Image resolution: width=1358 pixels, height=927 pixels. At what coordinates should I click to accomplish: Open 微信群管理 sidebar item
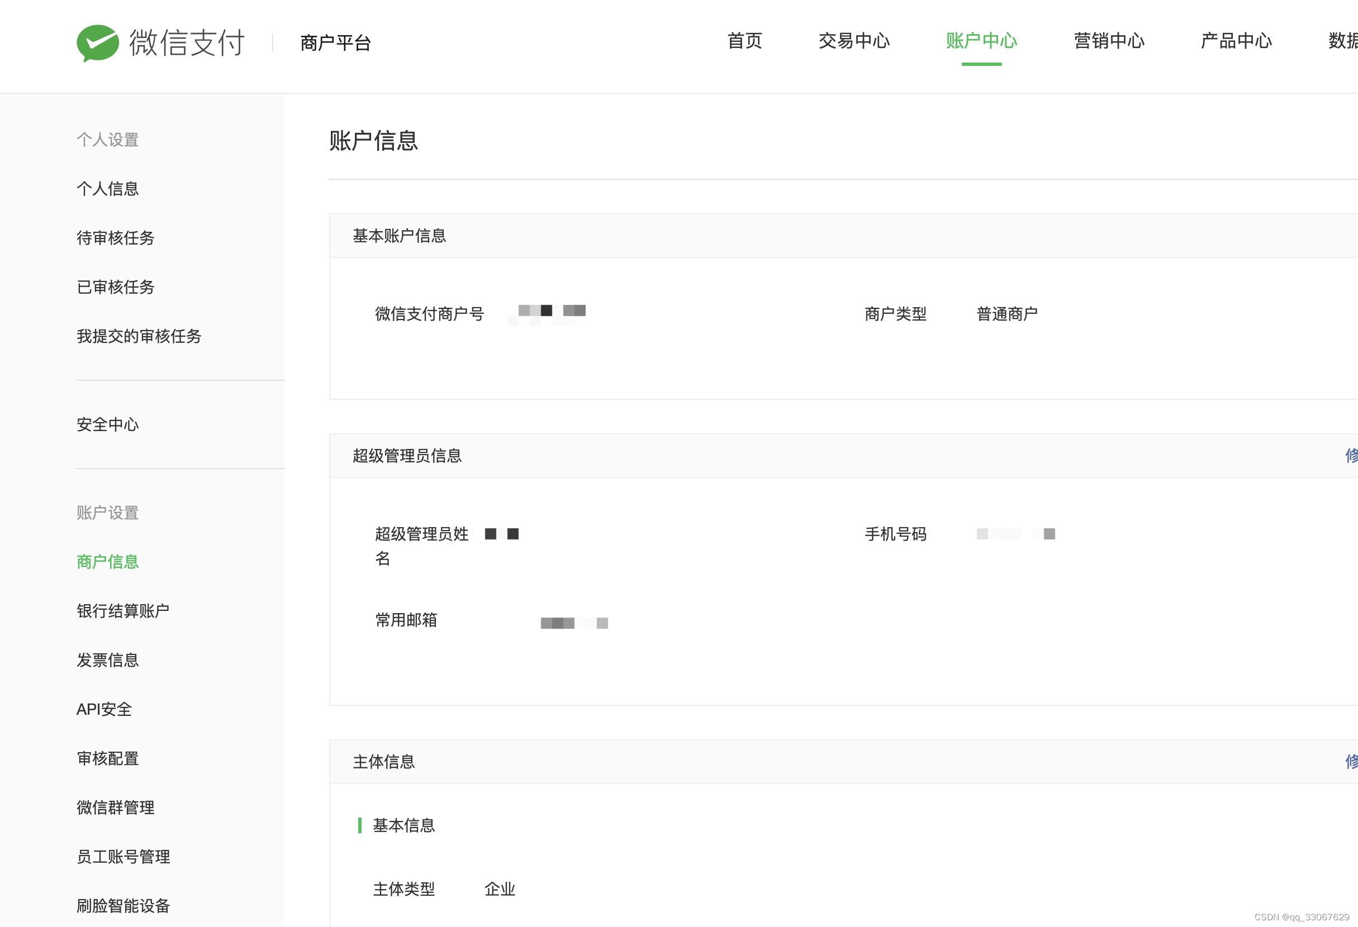pyautogui.click(x=115, y=807)
